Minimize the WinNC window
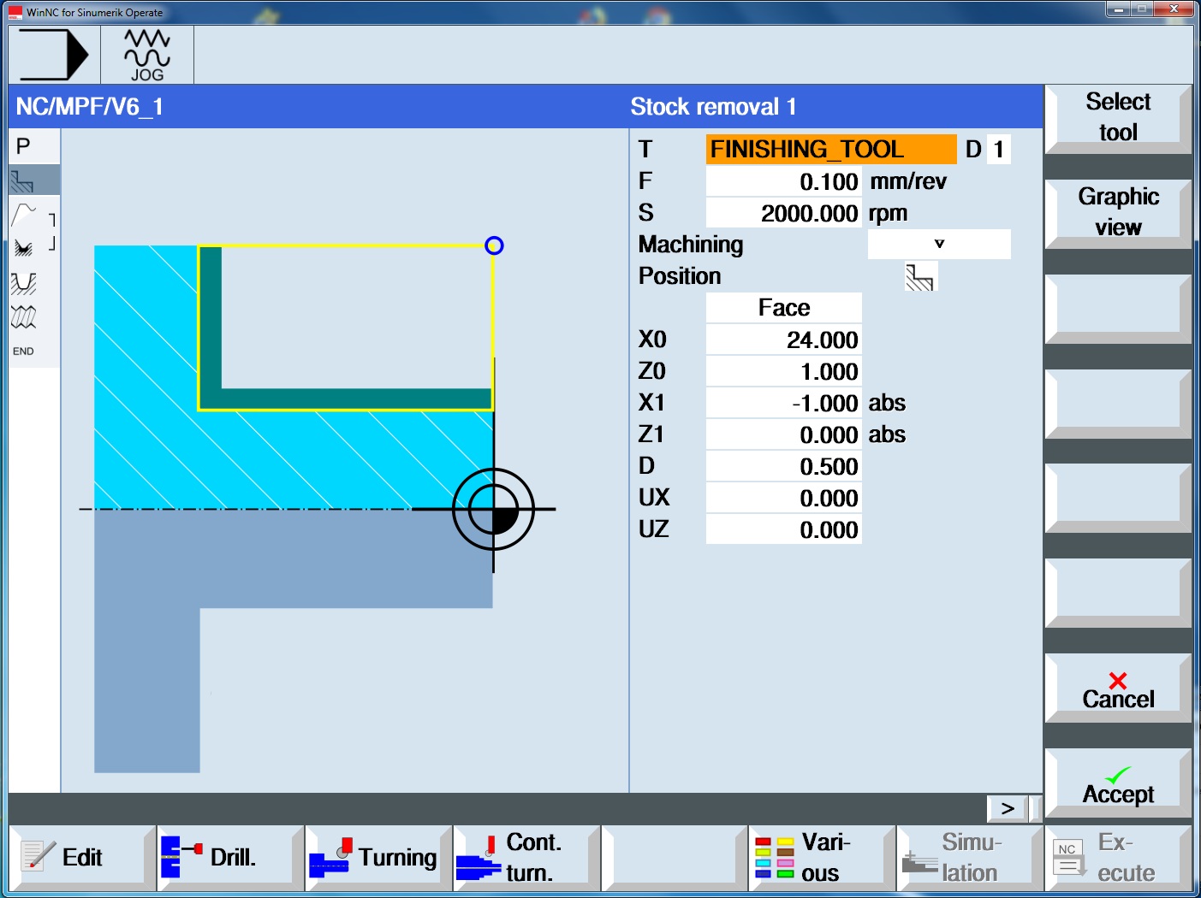Viewport: 1201px width, 898px height. [1118, 9]
